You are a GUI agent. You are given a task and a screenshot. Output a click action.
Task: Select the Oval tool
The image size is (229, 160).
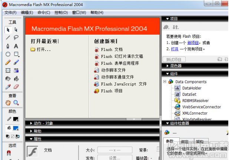click(x=8, y=54)
